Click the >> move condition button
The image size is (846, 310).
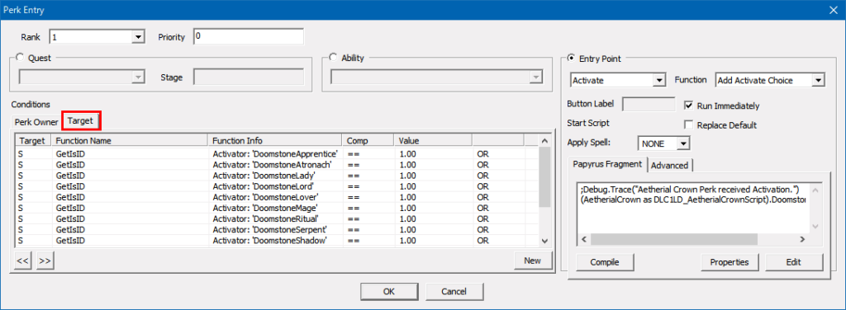[45, 261]
